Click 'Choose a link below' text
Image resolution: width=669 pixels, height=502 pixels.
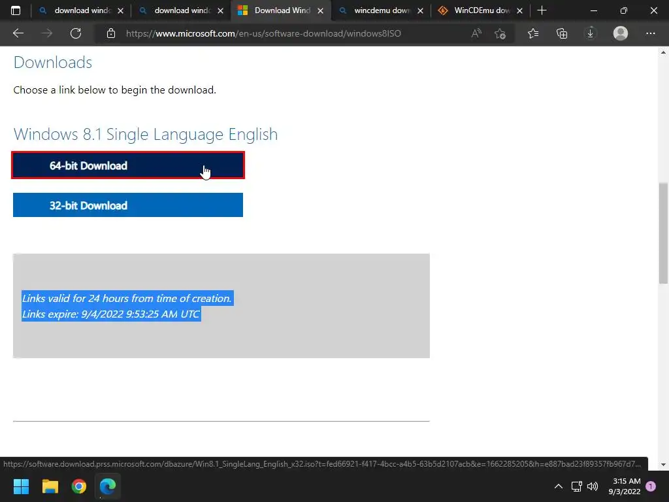click(115, 90)
